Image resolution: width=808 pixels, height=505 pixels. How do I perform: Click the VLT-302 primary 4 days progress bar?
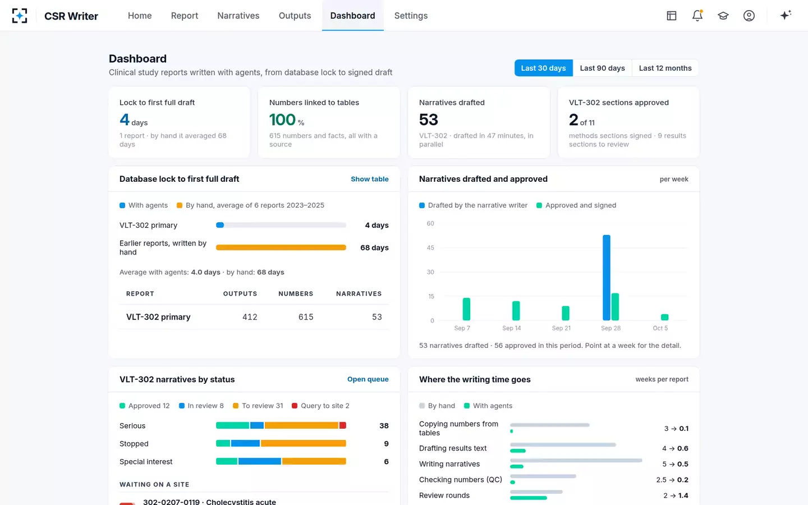[281, 225]
